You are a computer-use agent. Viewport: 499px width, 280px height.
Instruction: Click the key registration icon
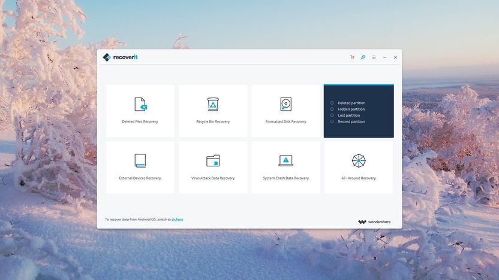tap(363, 57)
